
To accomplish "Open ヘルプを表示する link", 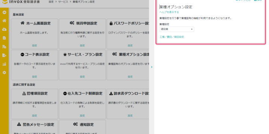I will coord(169,12).
